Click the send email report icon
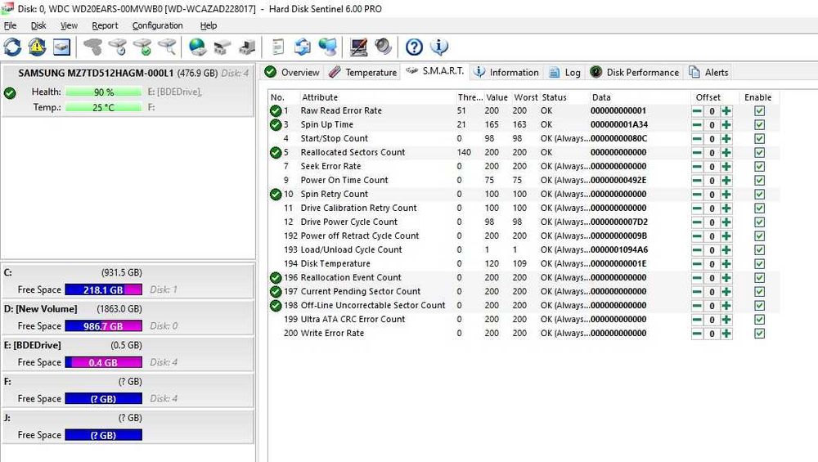The width and height of the screenshot is (818, 462). [x=303, y=47]
